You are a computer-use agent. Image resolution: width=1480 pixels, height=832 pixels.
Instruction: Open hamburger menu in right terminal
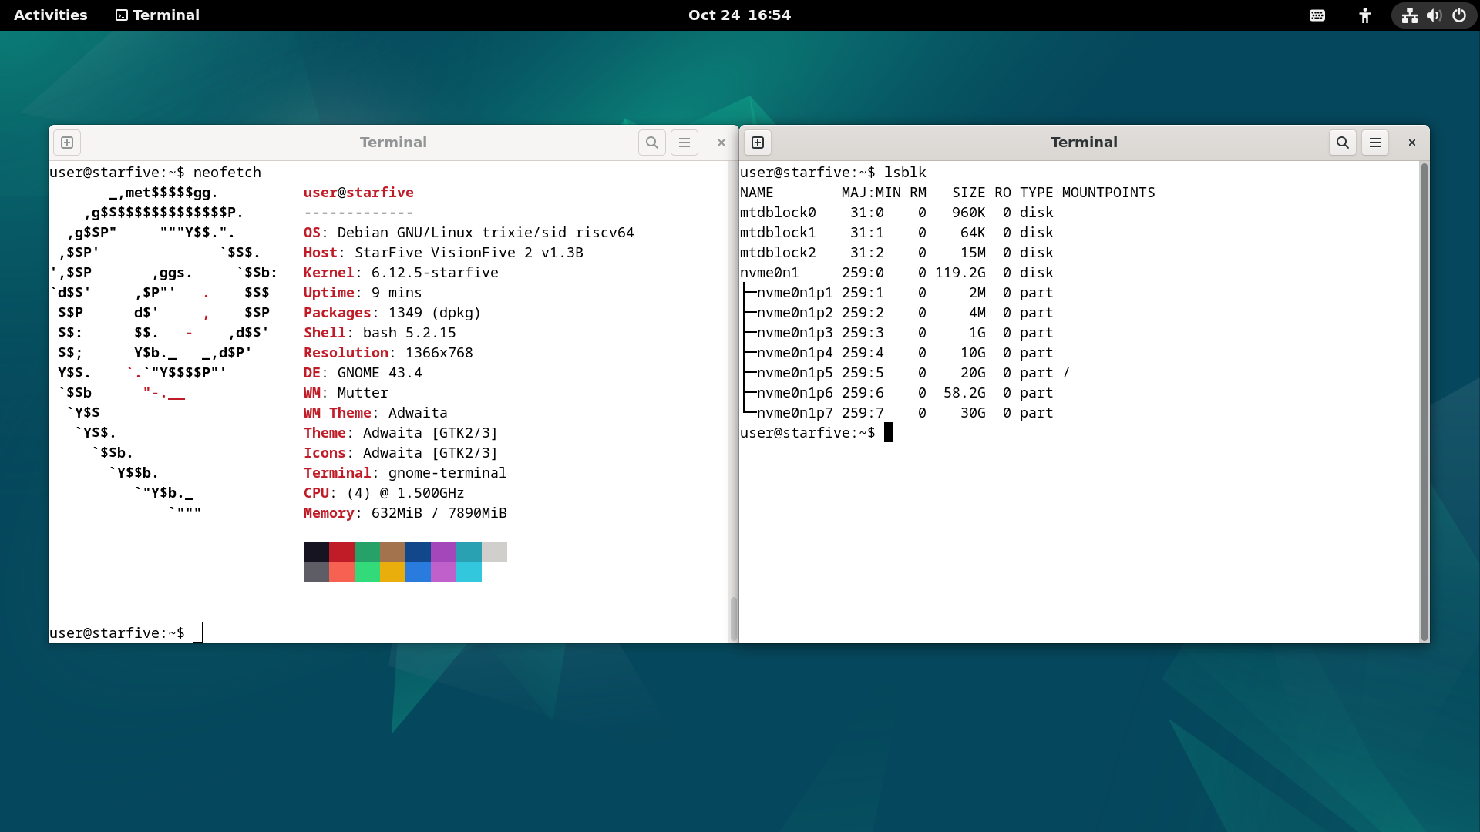coord(1375,143)
